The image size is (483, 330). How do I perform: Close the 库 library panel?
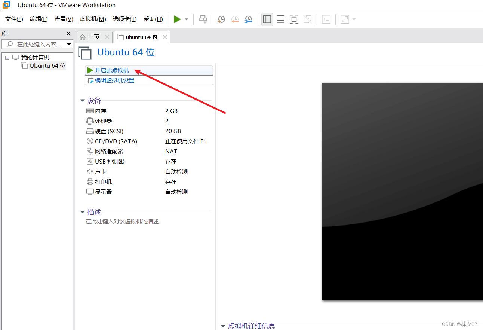68,33
